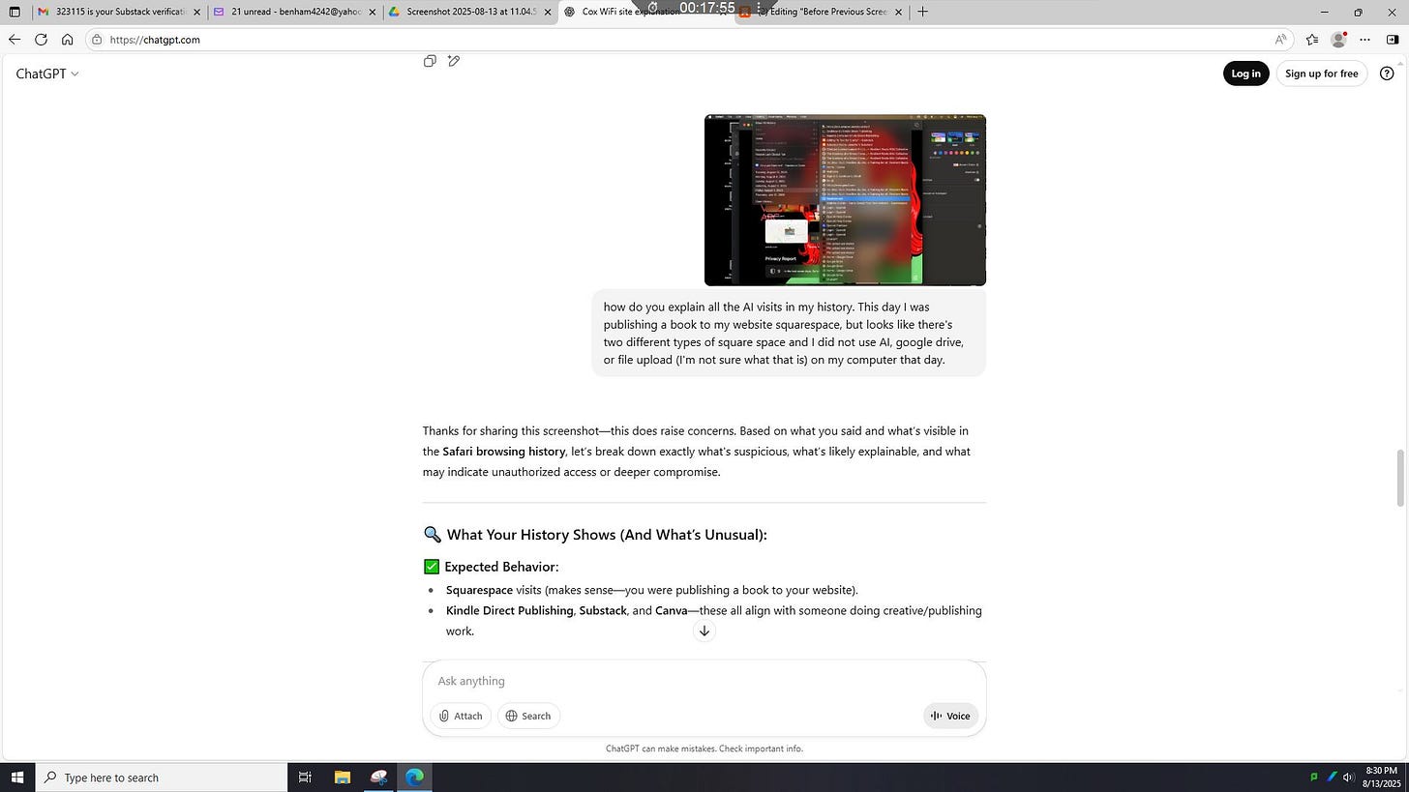The height and width of the screenshot is (792, 1409).
Task: Click the browser back arrow
Action: [x=14, y=40]
